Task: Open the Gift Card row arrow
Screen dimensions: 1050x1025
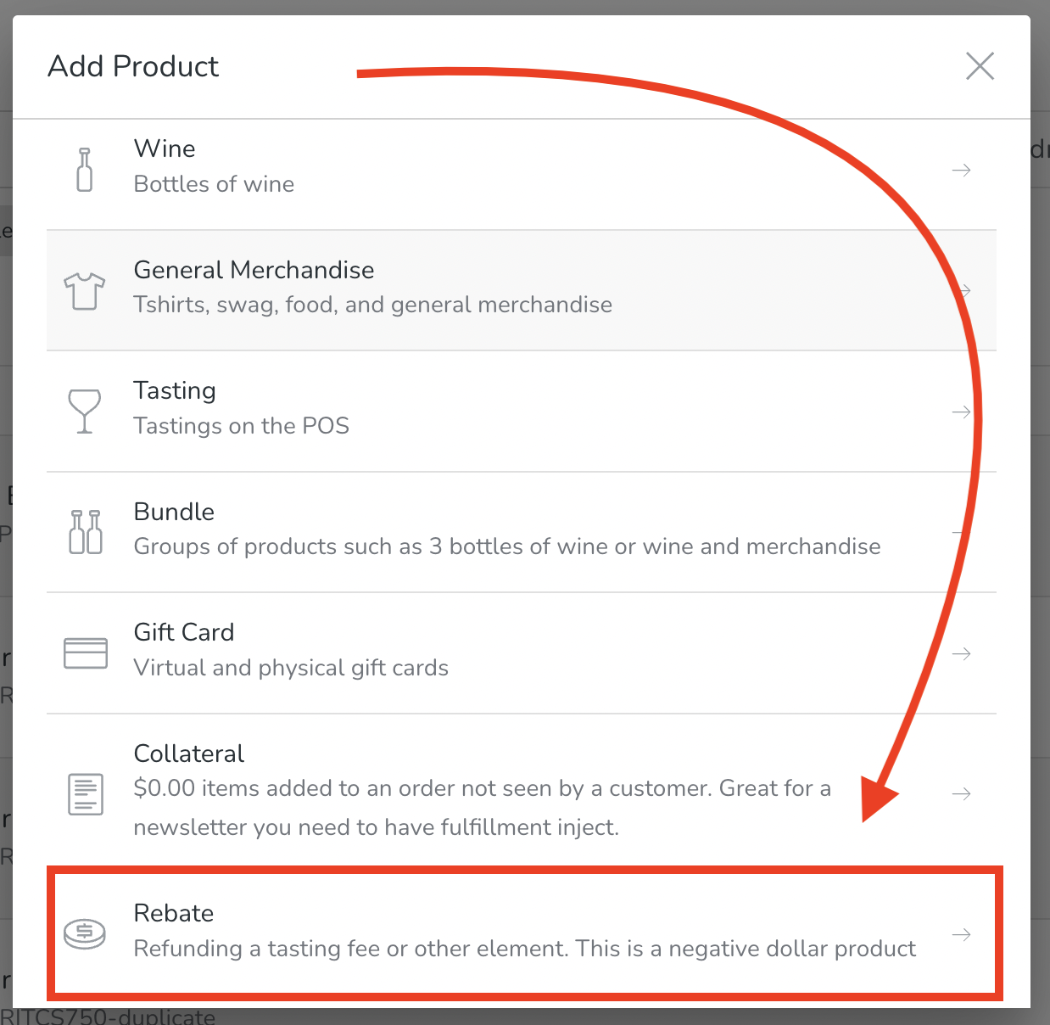Action: 961,653
